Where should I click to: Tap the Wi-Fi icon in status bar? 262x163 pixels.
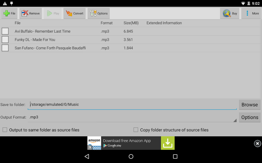[243, 3]
